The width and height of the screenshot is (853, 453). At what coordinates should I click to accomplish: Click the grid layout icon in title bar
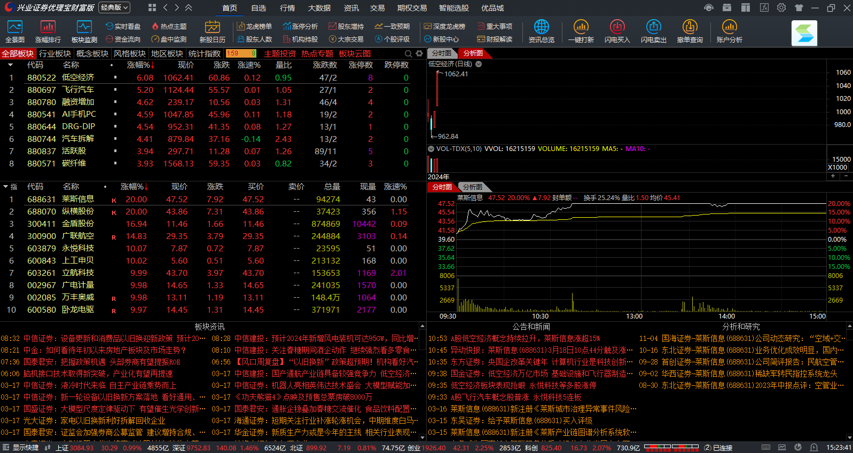coord(152,7)
